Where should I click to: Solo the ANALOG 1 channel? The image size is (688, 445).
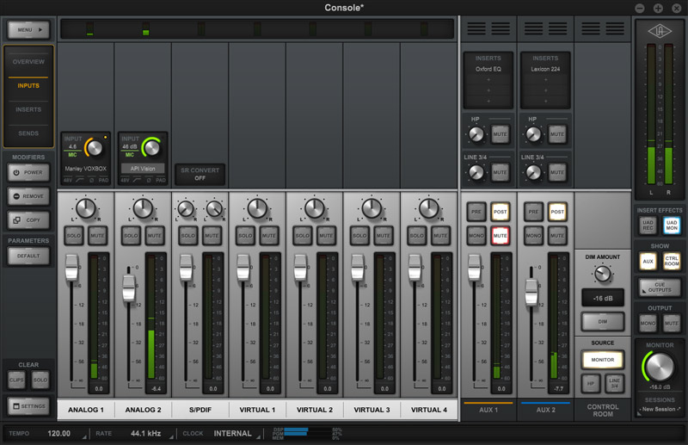[x=74, y=236]
